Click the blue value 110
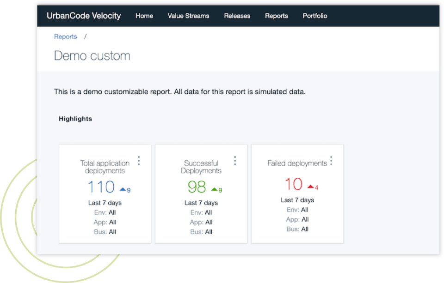The width and height of the screenshot is (444, 283). point(101,187)
